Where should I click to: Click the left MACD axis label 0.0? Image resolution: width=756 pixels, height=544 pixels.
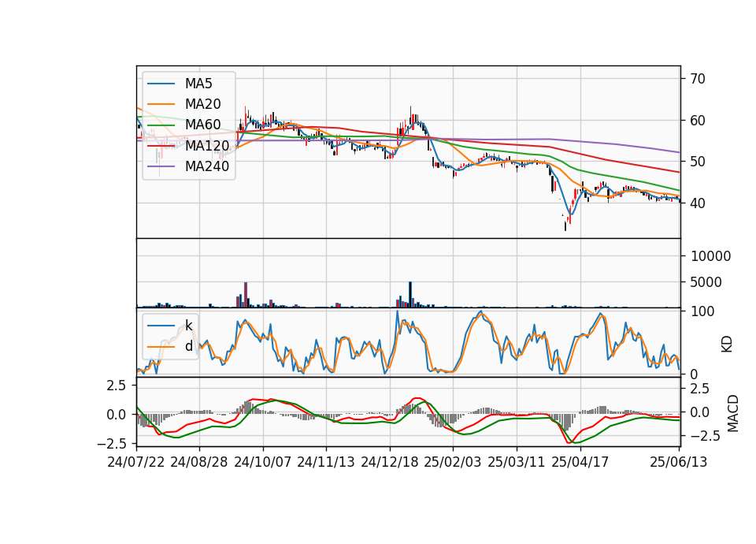[116, 415]
